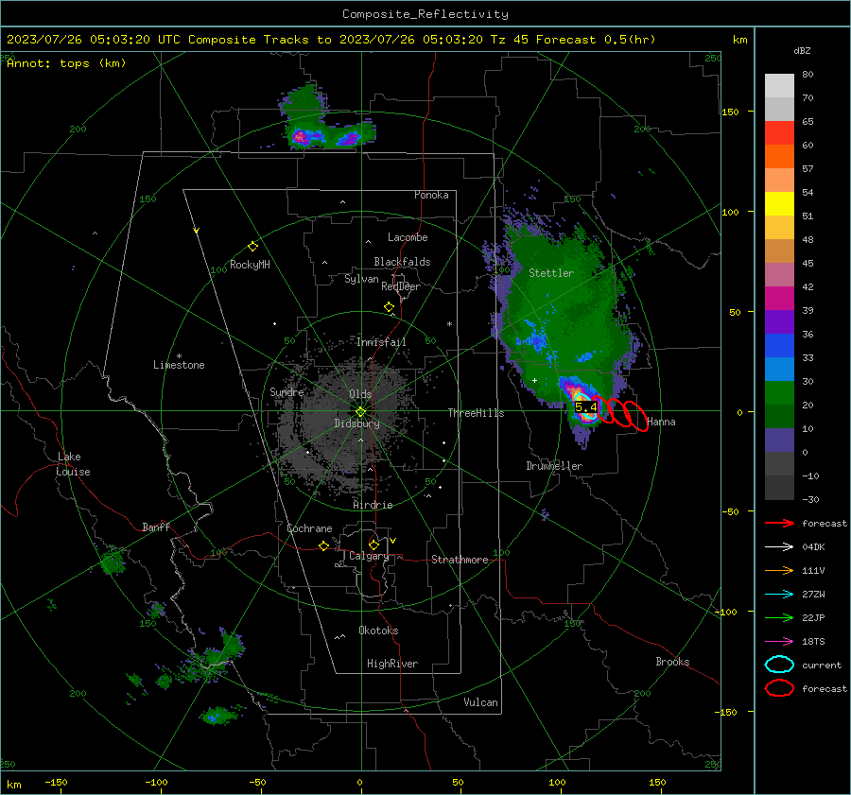Click the Lake Louise label
Viewport: 851px width, 795px height.
74,464
